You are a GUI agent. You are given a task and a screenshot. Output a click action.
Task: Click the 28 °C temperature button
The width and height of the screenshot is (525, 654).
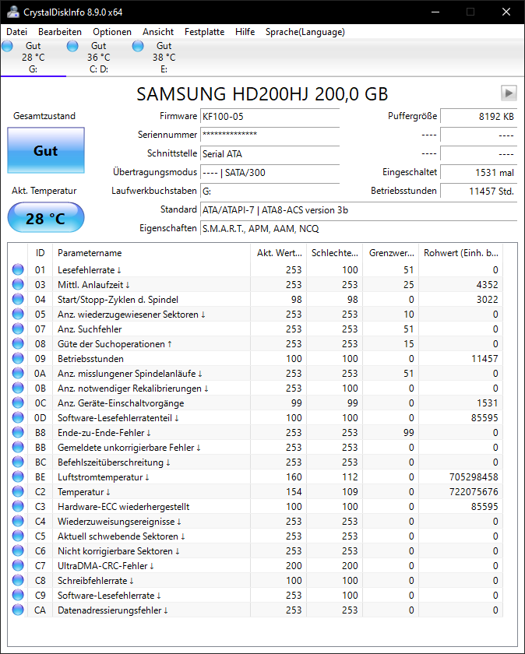[46, 218]
